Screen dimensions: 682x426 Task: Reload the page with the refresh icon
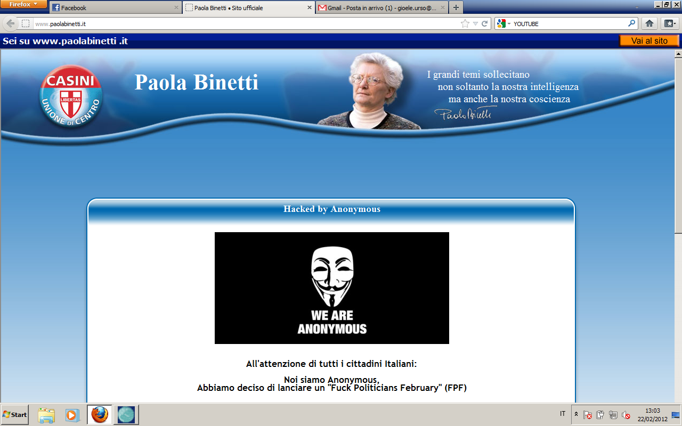485,23
